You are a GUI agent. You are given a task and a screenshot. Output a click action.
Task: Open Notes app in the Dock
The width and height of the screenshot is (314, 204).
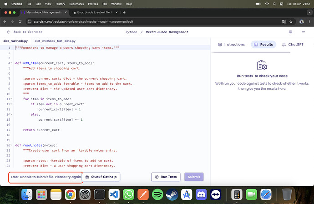click(56, 194)
